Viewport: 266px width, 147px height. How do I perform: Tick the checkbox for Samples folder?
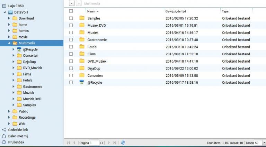pyautogui.click(x=71, y=18)
